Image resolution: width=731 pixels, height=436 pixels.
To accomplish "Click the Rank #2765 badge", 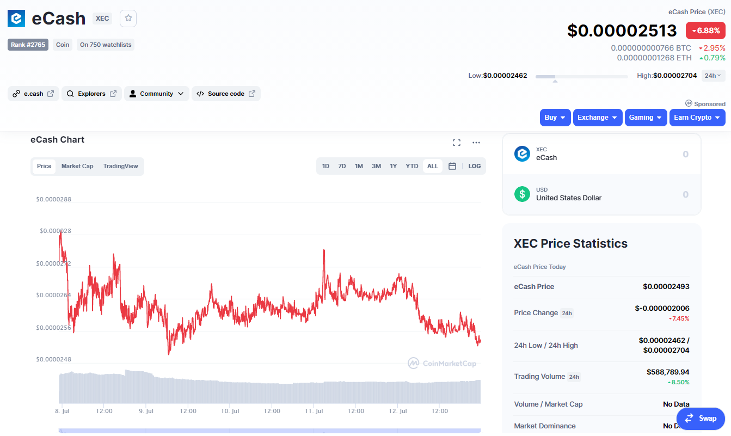I will click(28, 45).
